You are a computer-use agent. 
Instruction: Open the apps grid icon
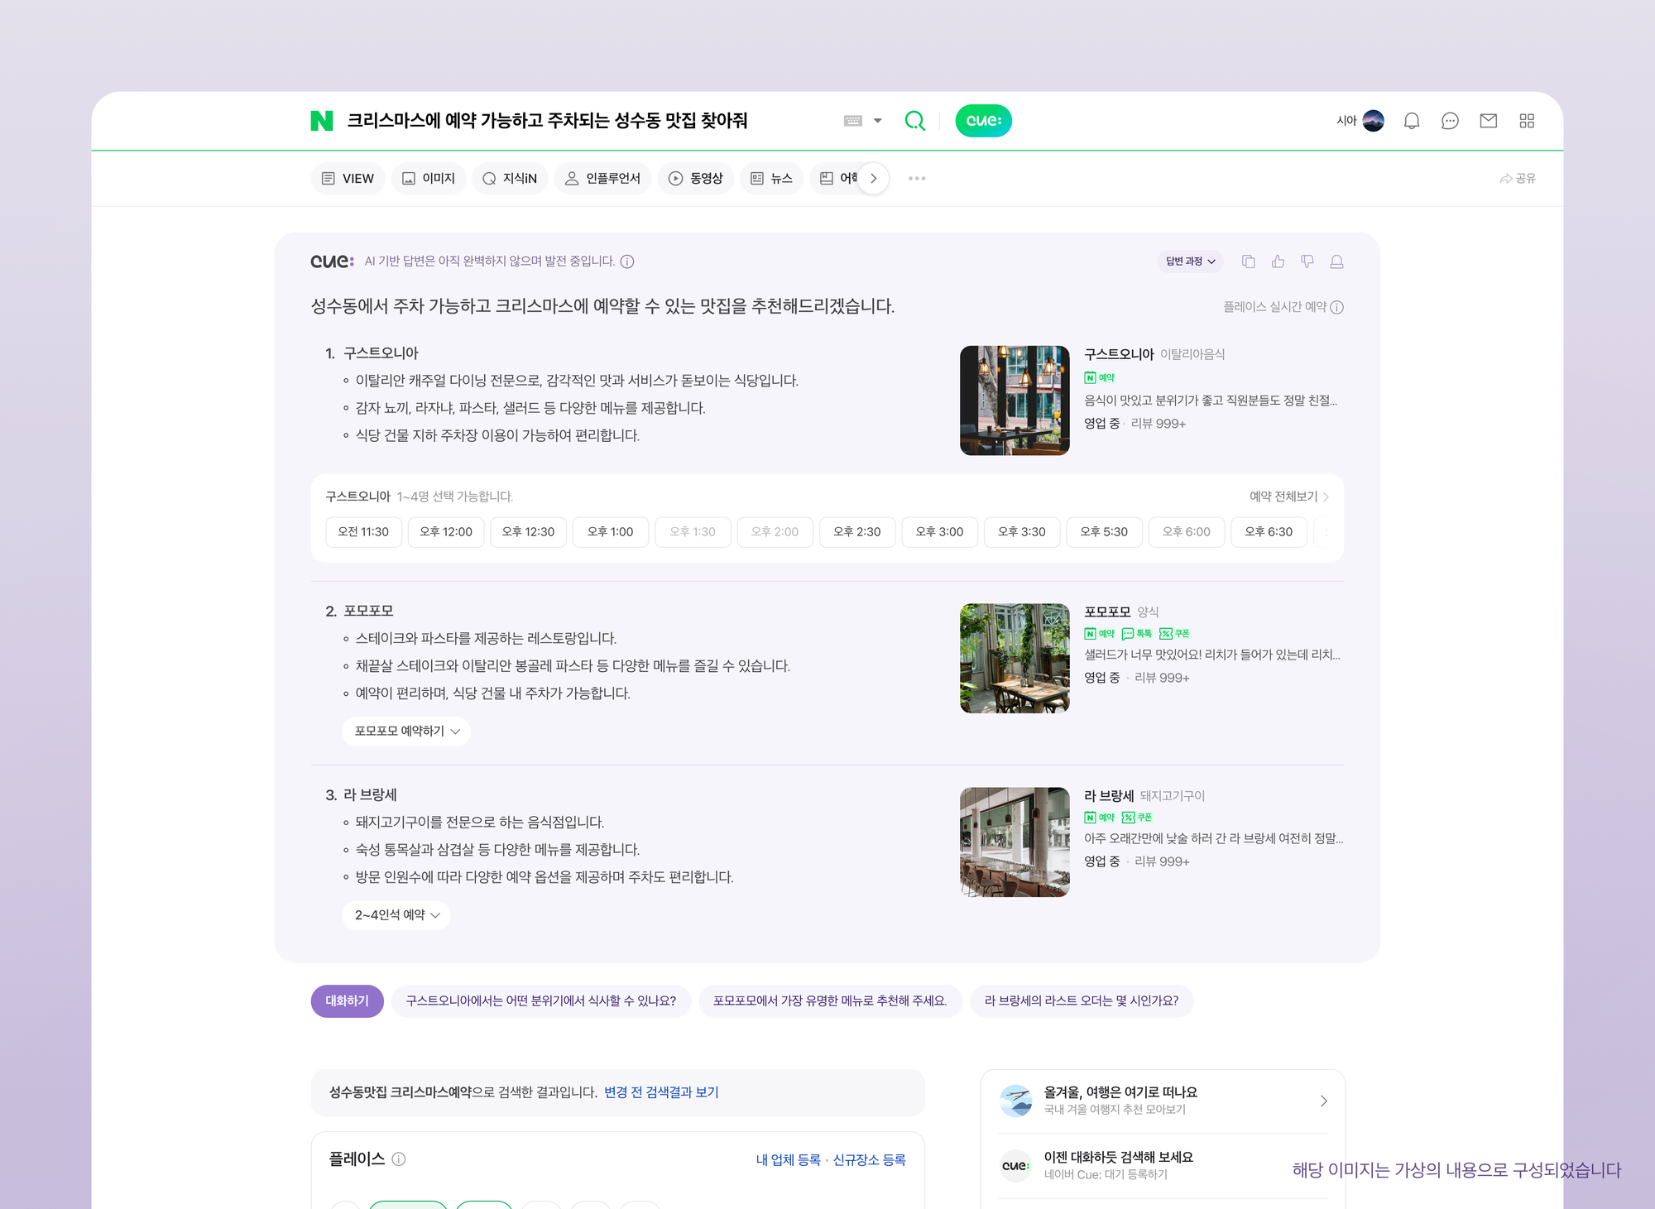(x=1527, y=121)
